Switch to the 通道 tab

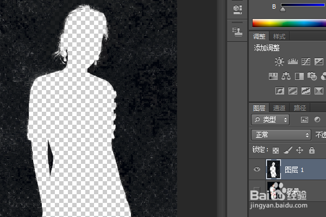[x=279, y=108]
